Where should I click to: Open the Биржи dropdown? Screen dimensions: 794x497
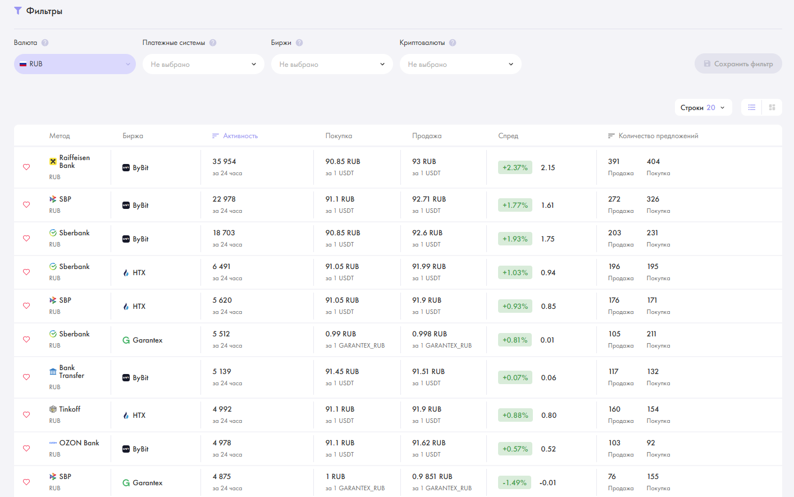pos(332,64)
